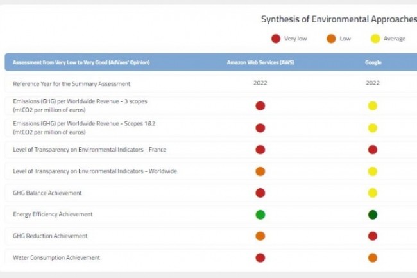The image size is (417, 278).
Task: Click the Synthesis of Environmental Approaches title
Action: (x=339, y=19)
